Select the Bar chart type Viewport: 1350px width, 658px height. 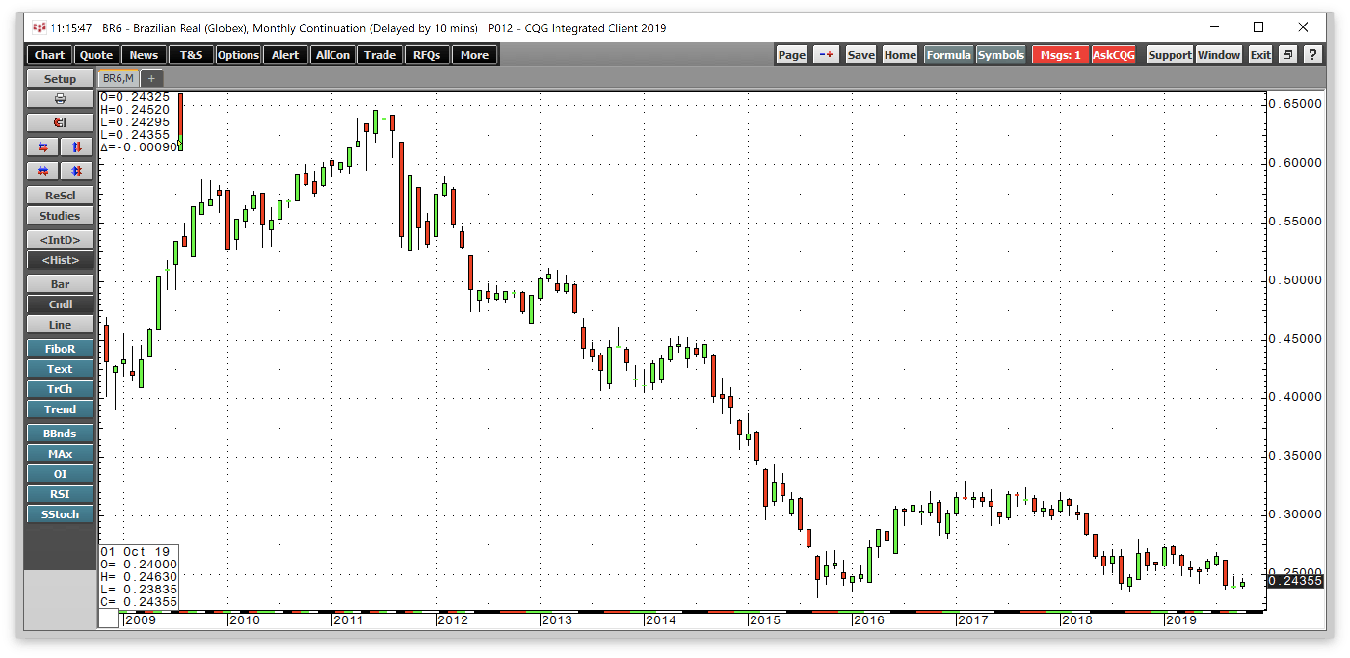point(60,284)
